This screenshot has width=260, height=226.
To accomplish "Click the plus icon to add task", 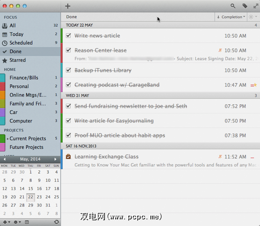I will pos(68,6).
